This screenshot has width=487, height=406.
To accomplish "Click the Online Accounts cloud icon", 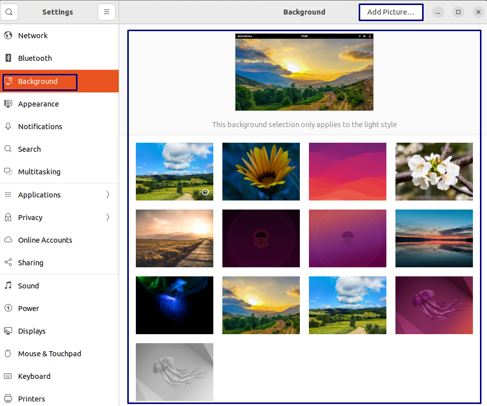I will [x=8, y=240].
